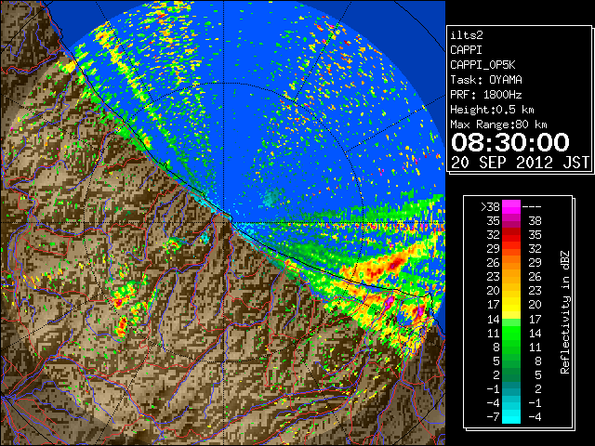Click the 08:30:00 timestamp
This screenshot has height=446, width=595.
click(510, 142)
